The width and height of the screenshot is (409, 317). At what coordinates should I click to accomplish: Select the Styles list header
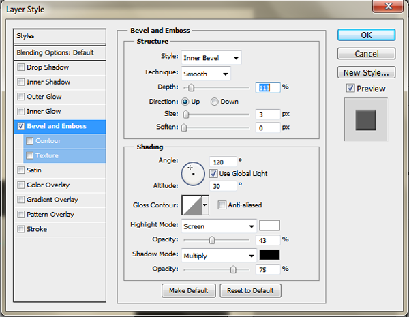pos(60,36)
